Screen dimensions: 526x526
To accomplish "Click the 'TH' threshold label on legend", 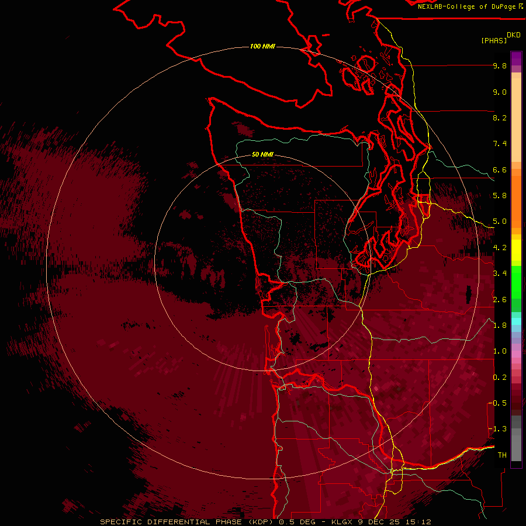I will point(502,455).
